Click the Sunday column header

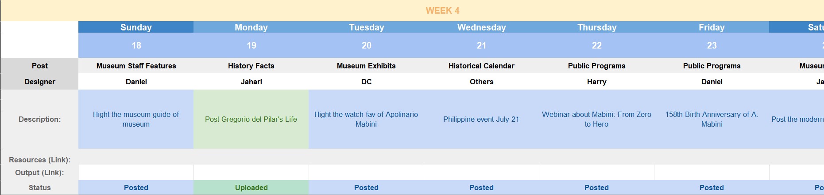point(136,27)
